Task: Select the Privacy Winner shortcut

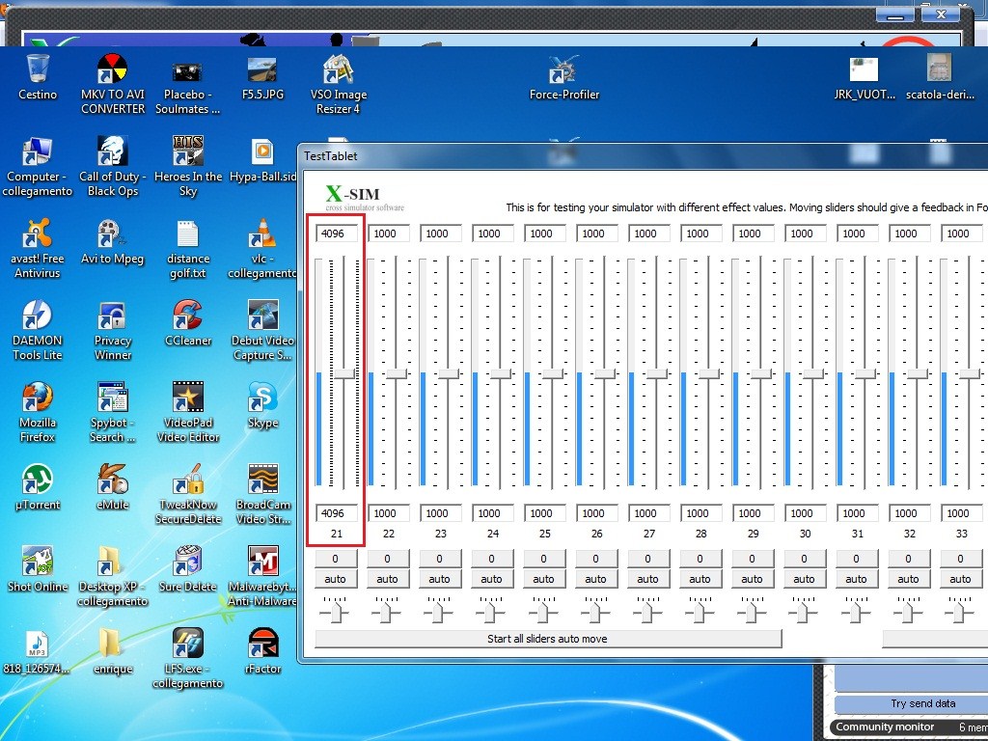Action: 112,316
